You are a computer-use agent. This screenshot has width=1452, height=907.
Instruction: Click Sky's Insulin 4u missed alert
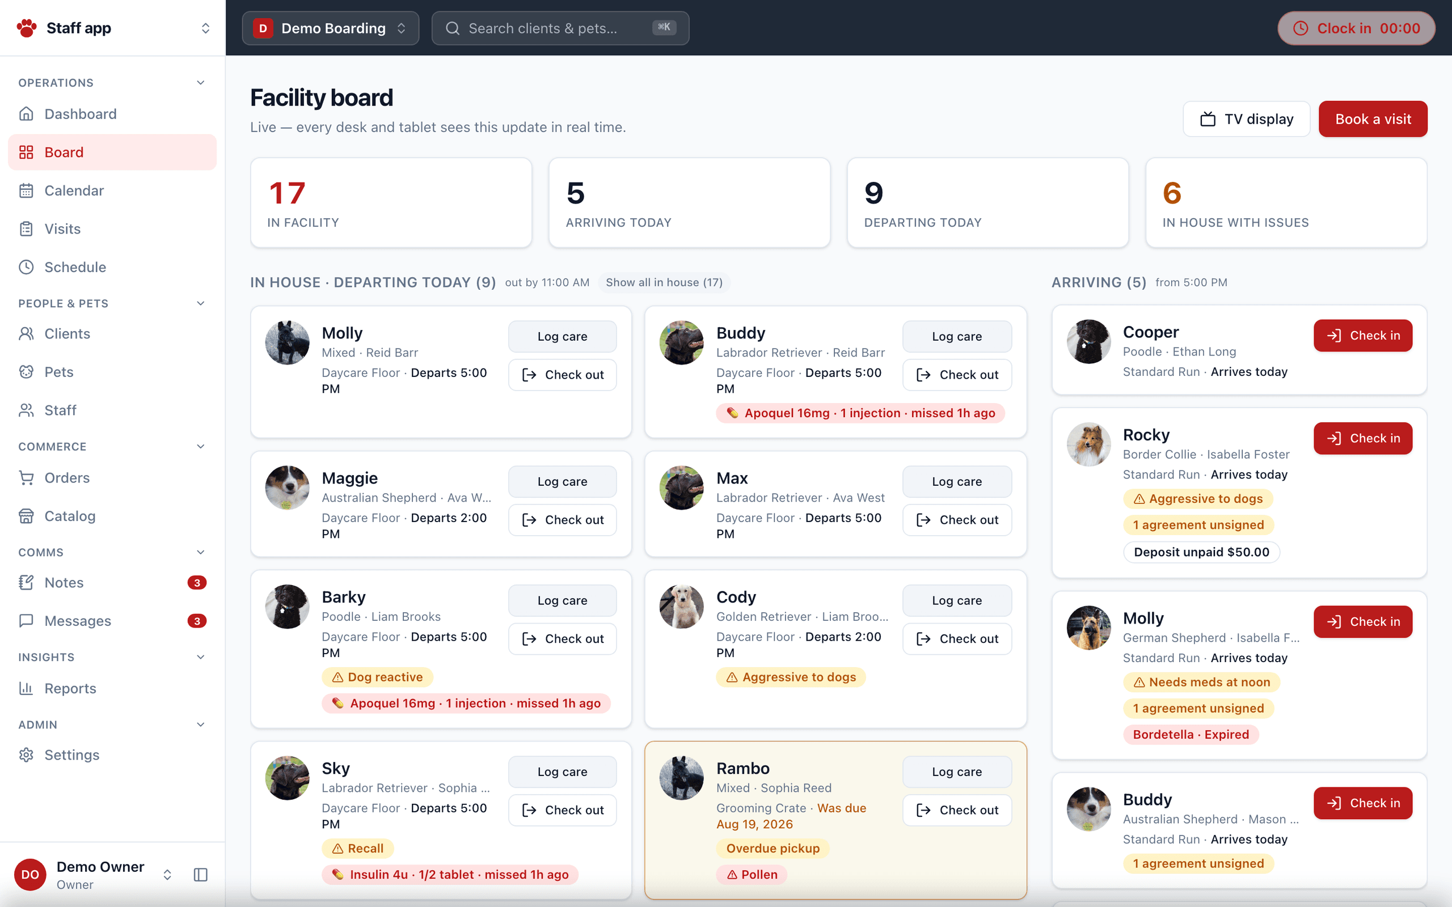[x=450, y=875]
